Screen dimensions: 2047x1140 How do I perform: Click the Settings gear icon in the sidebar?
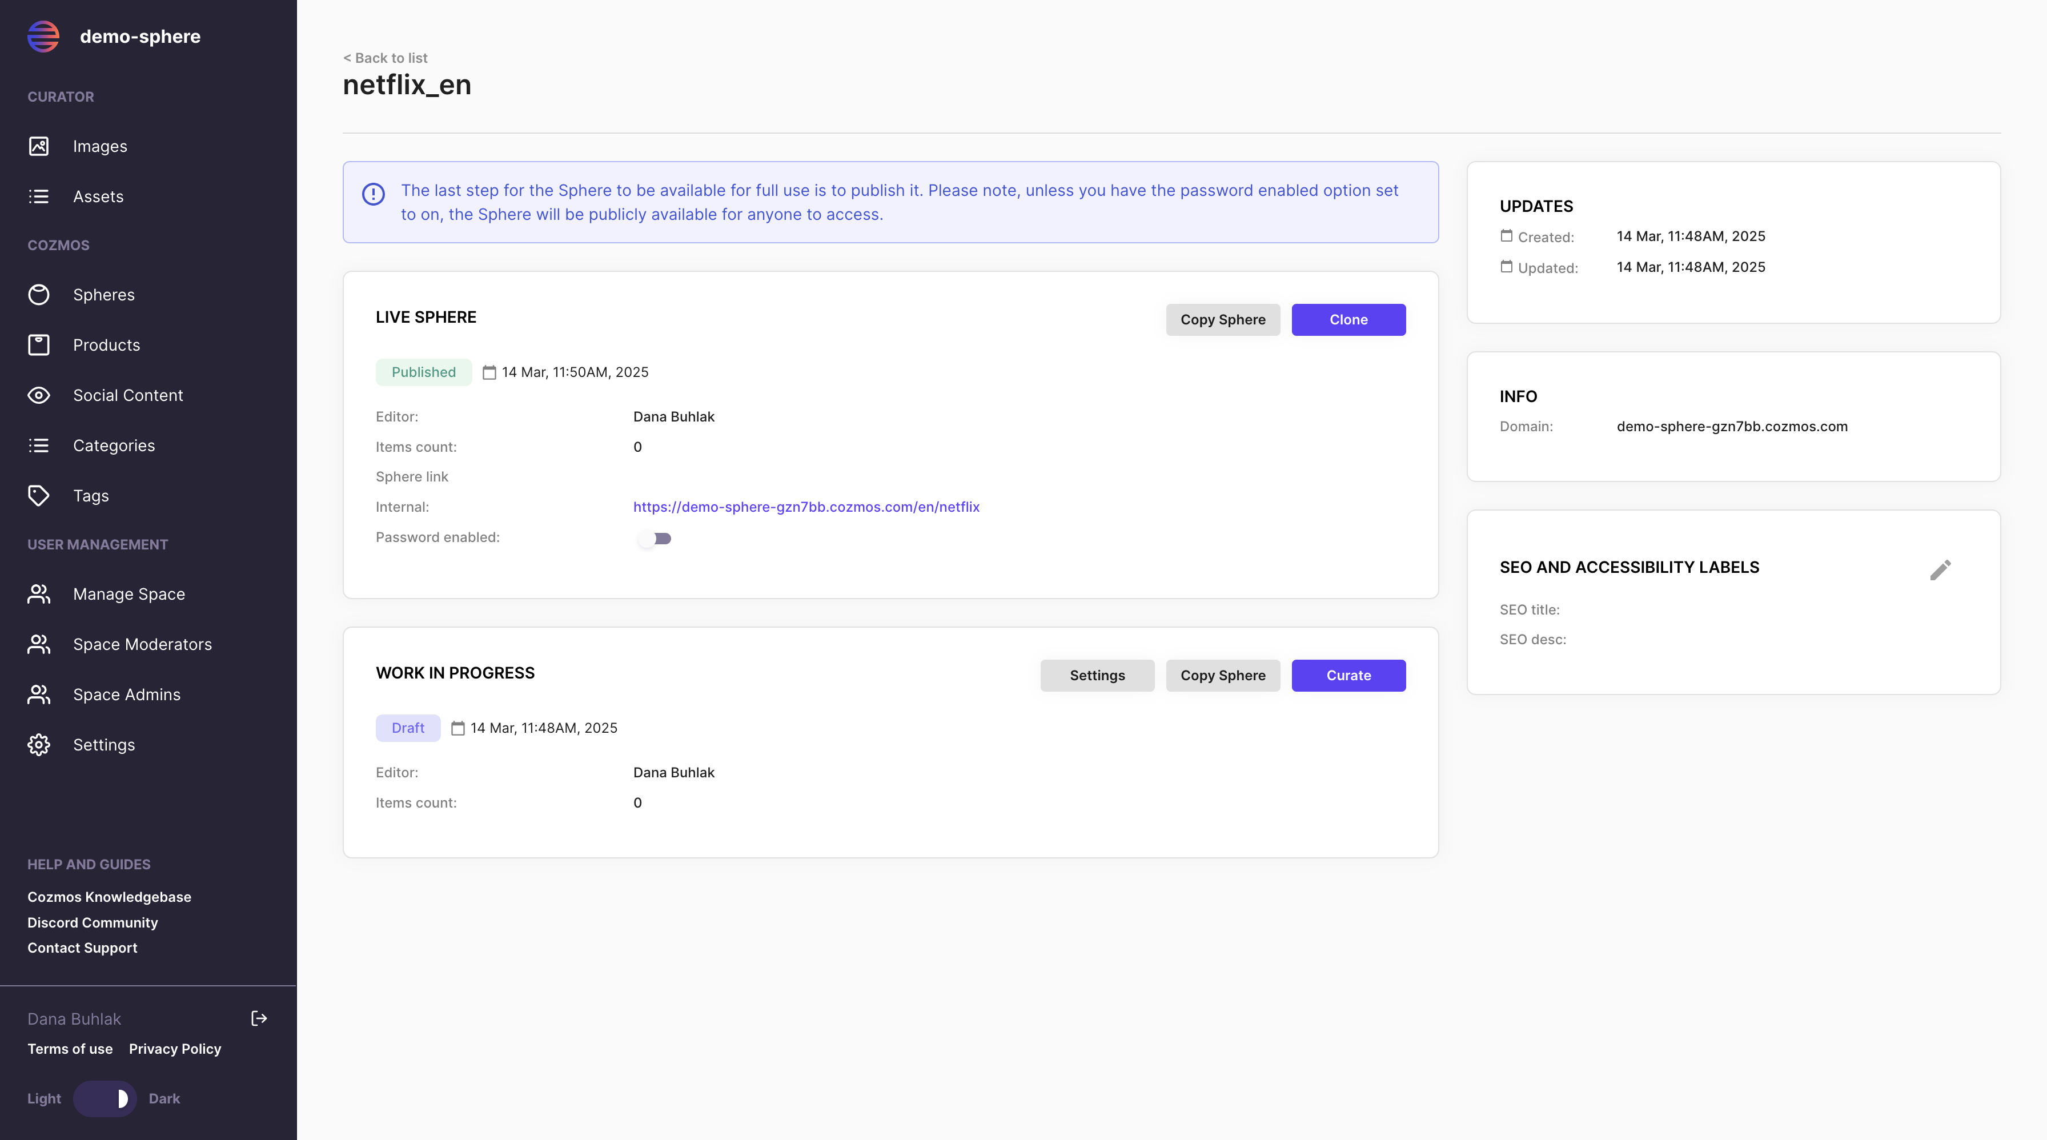pos(39,744)
